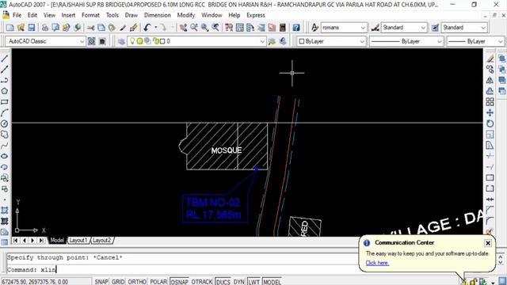Select the Hatch tool icon
Screen dimensions: 507x285
5,211
